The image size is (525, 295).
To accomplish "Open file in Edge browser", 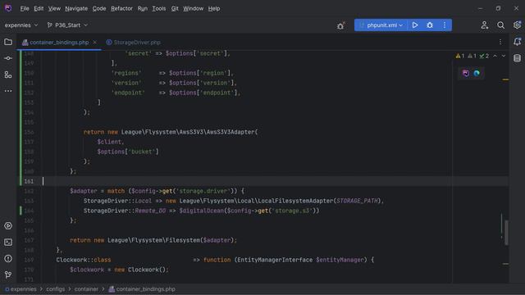I will click(x=477, y=73).
